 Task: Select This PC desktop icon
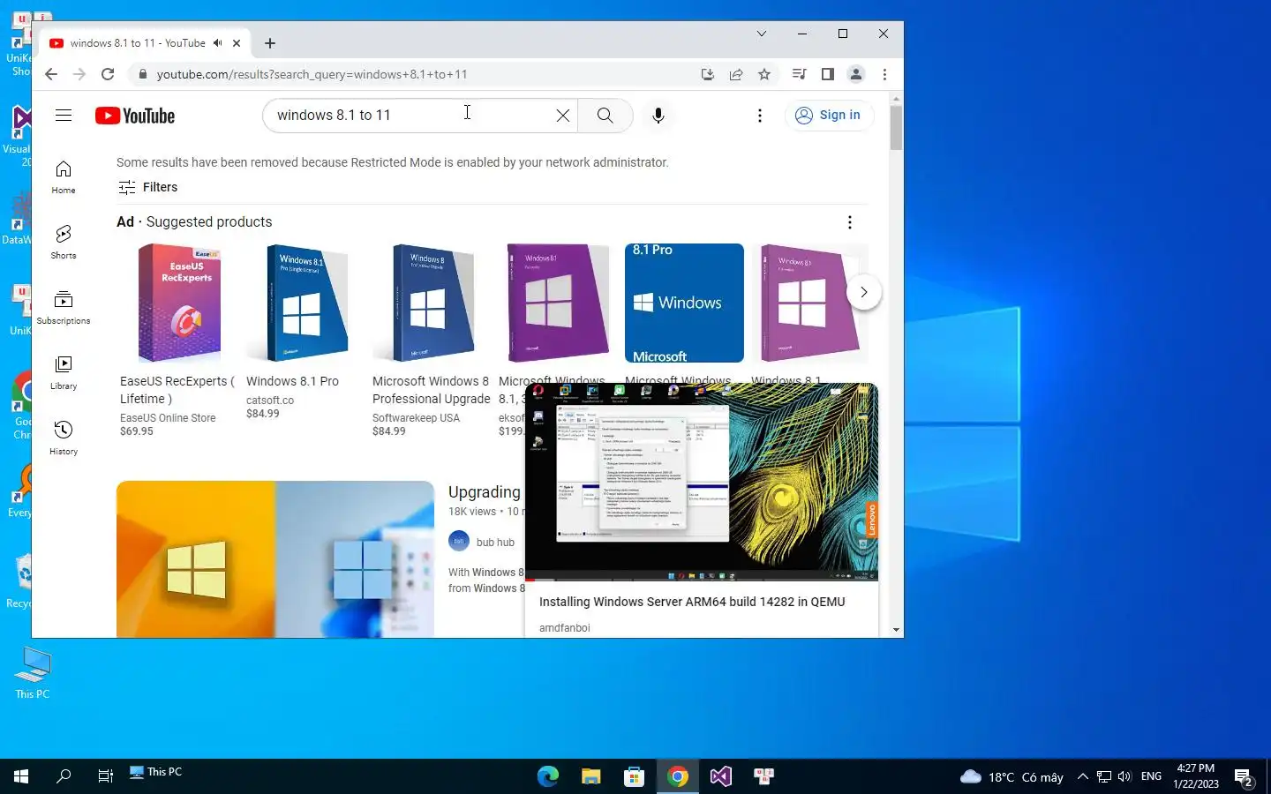coord(33,673)
